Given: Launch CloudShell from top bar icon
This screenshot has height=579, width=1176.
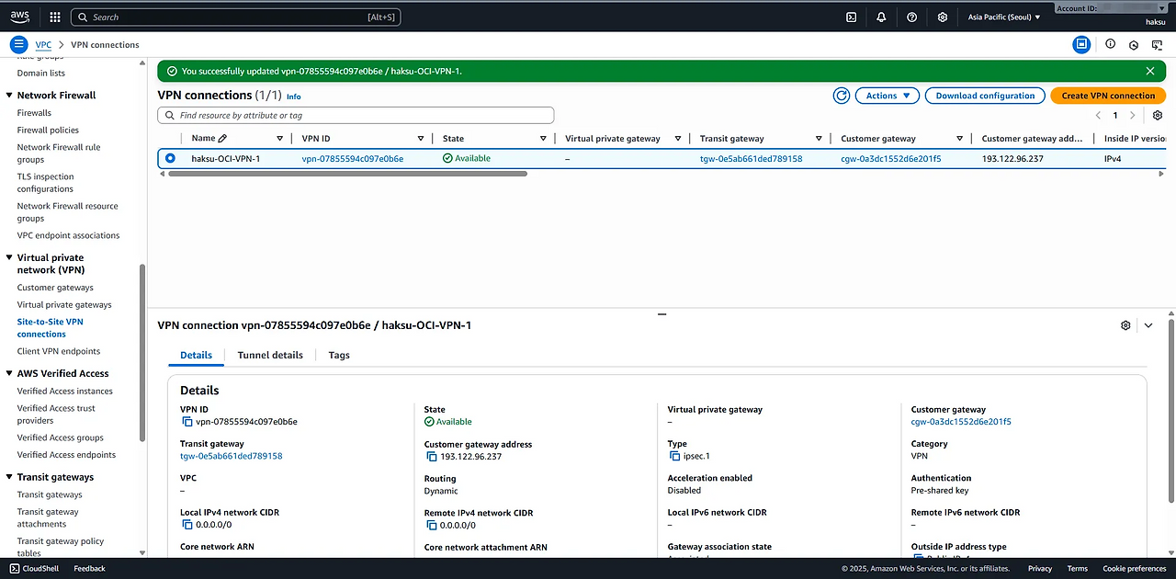Looking at the screenshot, I should 852,17.
